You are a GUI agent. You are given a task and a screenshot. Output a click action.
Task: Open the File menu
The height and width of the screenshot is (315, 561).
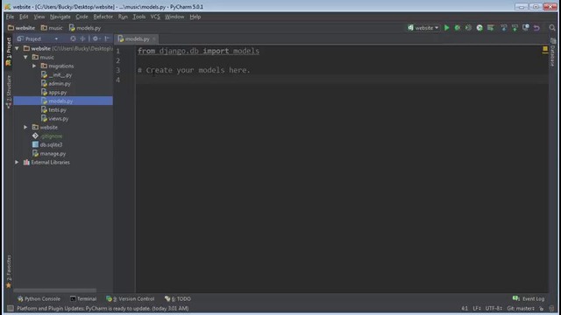pyautogui.click(x=10, y=17)
